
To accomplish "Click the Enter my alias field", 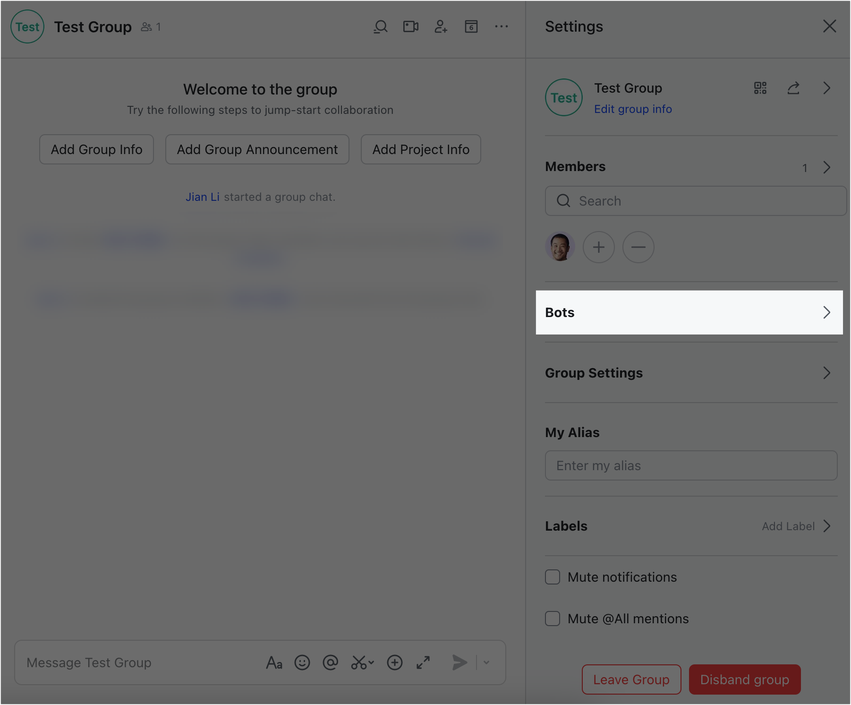I will point(690,465).
